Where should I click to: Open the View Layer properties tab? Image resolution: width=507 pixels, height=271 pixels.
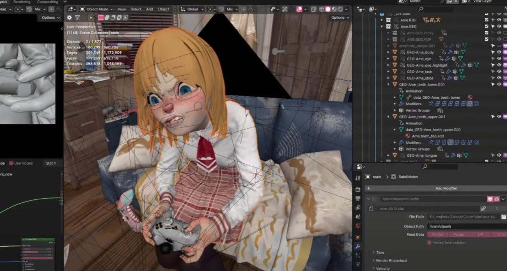[358, 208]
